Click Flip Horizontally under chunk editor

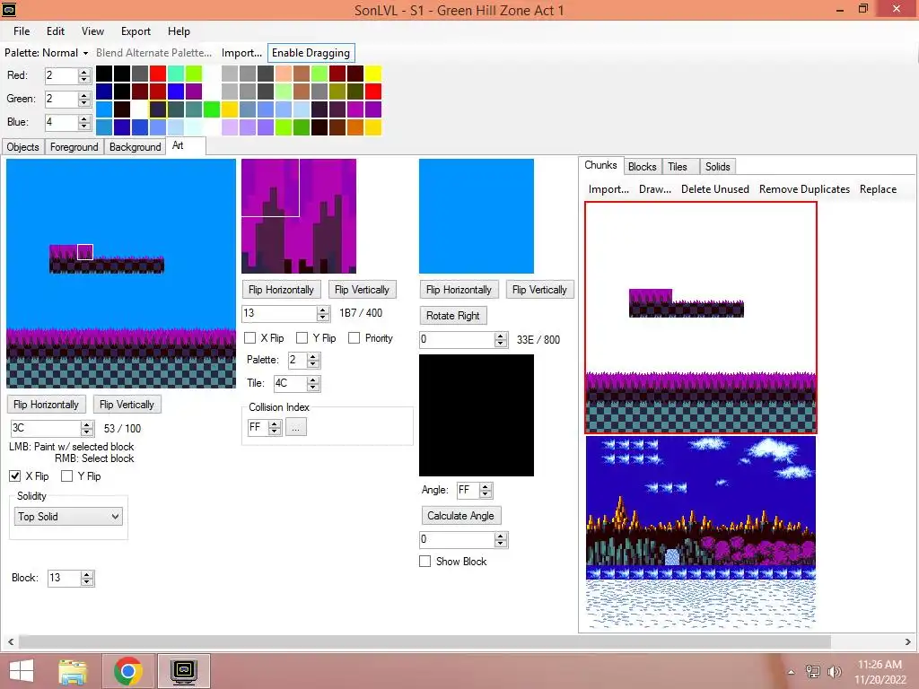click(x=46, y=405)
